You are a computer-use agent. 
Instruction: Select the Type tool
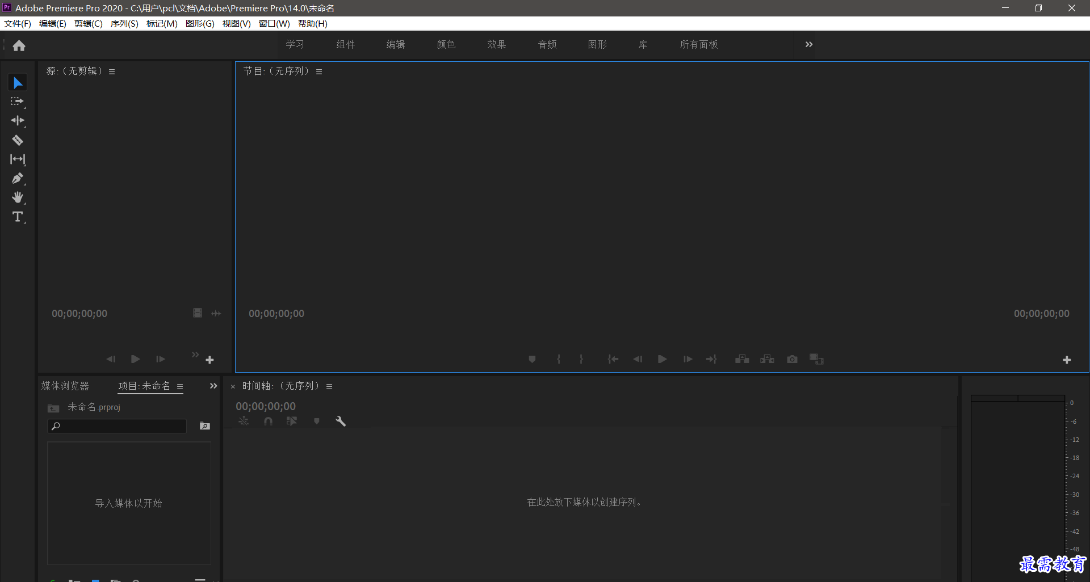click(x=18, y=217)
